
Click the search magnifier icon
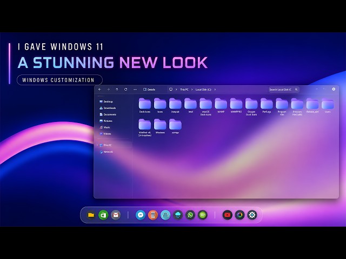(x=296, y=90)
